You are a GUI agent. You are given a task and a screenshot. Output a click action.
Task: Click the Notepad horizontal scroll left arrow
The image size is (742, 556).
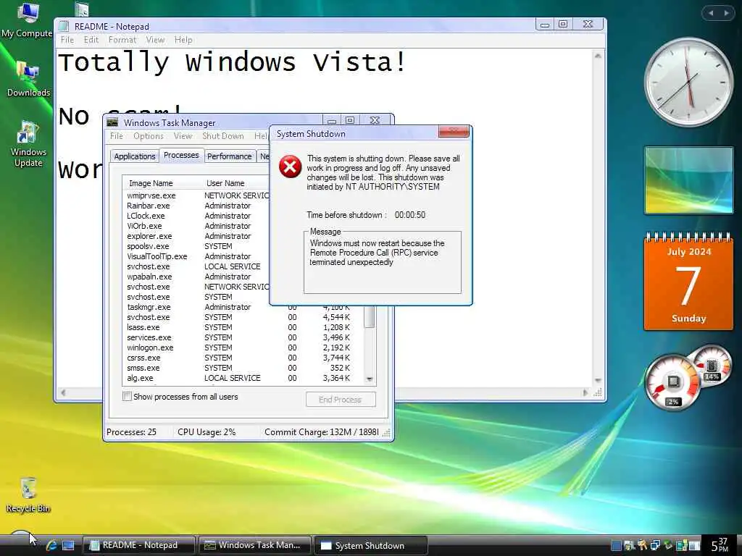point(63,392)
